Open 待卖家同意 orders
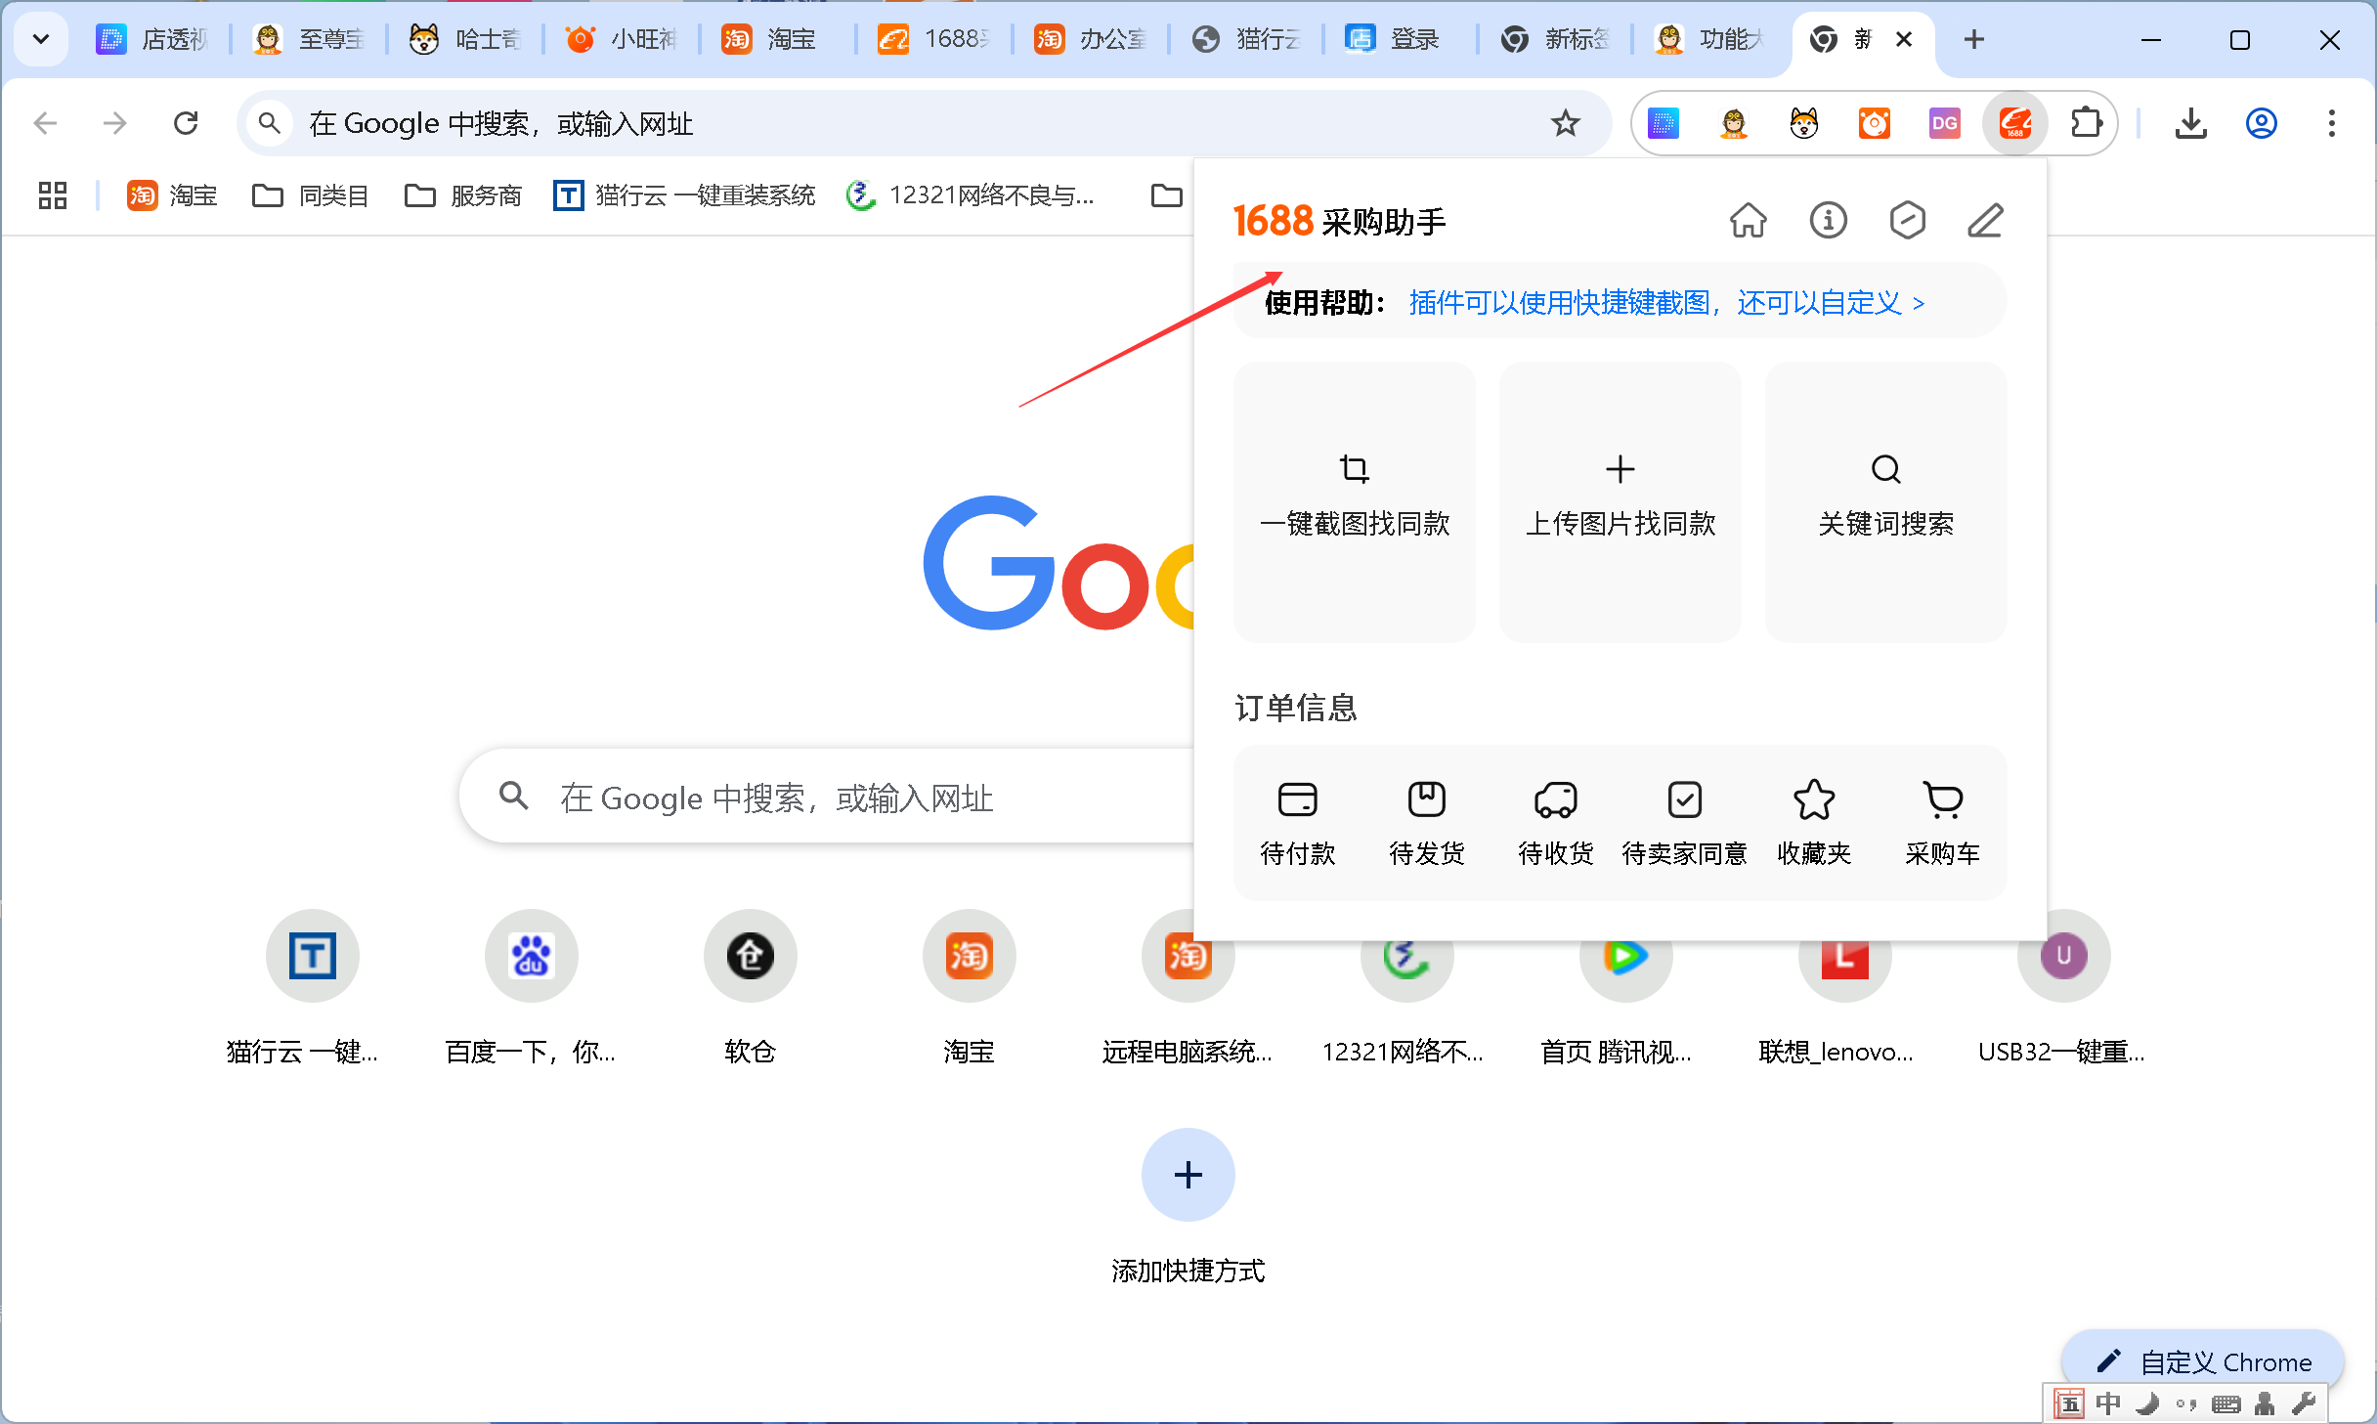2377x1424 pixels. [x=1685, y=824]
